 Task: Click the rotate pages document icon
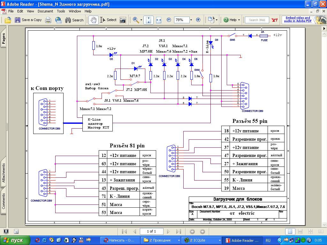[211, 20]
